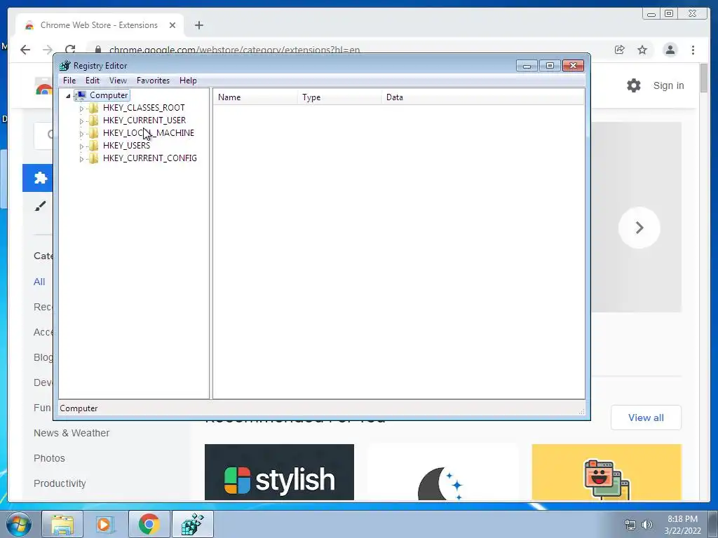The height and width of the screenshot is (538, 718).
Task: Expand the HKEY_CURRENT_USER key
Action: pos(81,121)
